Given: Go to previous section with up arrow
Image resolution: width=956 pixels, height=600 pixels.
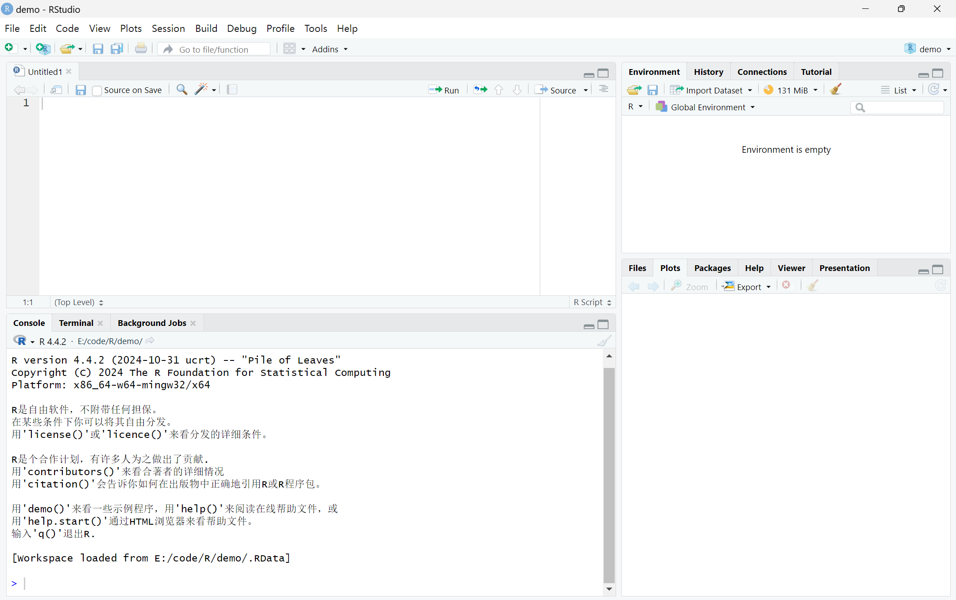Looking at the screenshot, I should (499, 90).
